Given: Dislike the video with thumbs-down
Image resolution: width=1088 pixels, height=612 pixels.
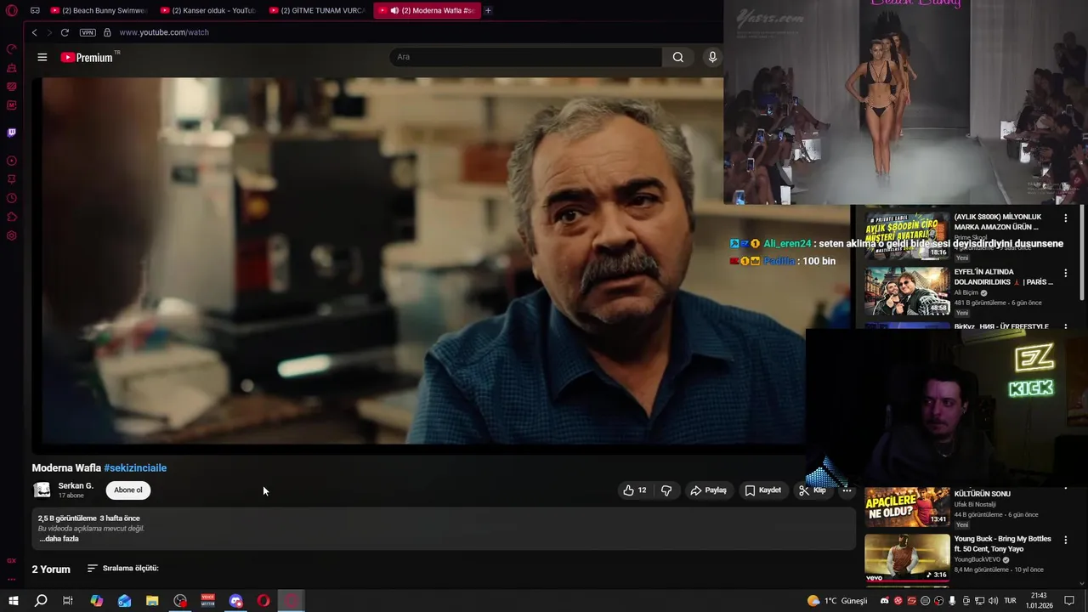Looking at the screenshot, I should click(666, 490).
